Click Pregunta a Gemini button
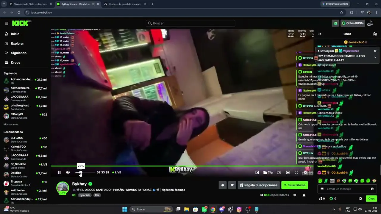Screen dimensions: 381x214 click(335, 4)
